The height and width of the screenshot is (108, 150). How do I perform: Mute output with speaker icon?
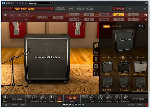pyautogui.click(x=145, y=19)
